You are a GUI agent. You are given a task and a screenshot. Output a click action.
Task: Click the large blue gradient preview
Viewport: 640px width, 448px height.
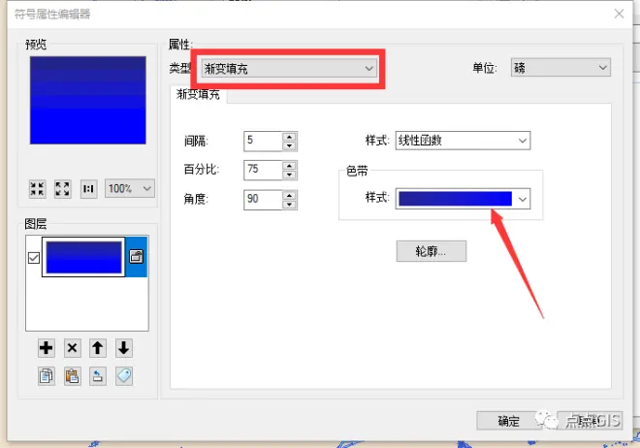[87, 101]
